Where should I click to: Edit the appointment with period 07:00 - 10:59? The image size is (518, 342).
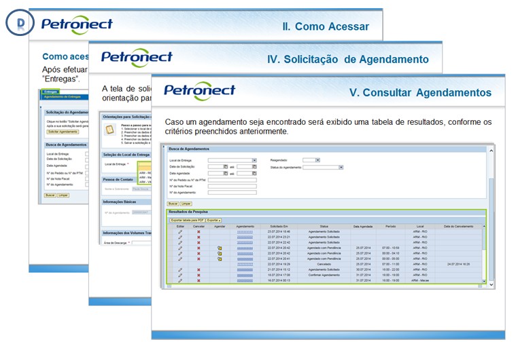(x=180, y=248)
